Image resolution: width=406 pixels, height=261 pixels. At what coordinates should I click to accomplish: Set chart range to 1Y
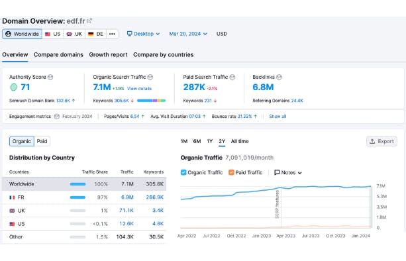click(x=210, y=141)
